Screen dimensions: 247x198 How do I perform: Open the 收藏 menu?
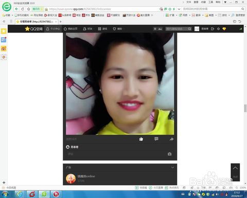(x=203, y=2)
